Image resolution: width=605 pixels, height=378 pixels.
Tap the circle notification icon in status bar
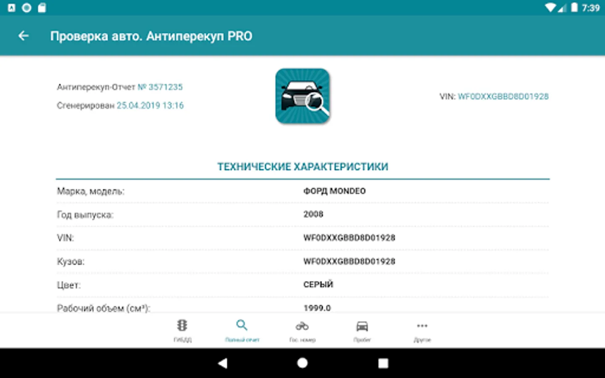point(26,8)
